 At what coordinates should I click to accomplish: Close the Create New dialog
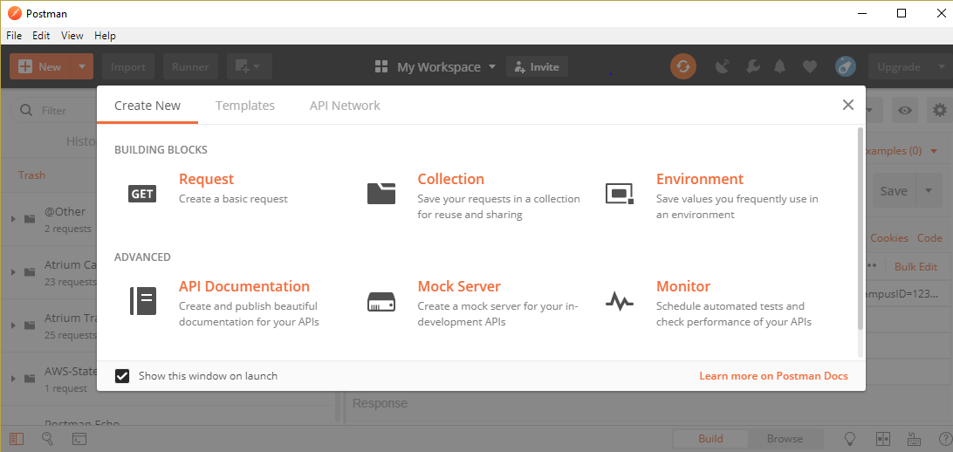point(848,105)
